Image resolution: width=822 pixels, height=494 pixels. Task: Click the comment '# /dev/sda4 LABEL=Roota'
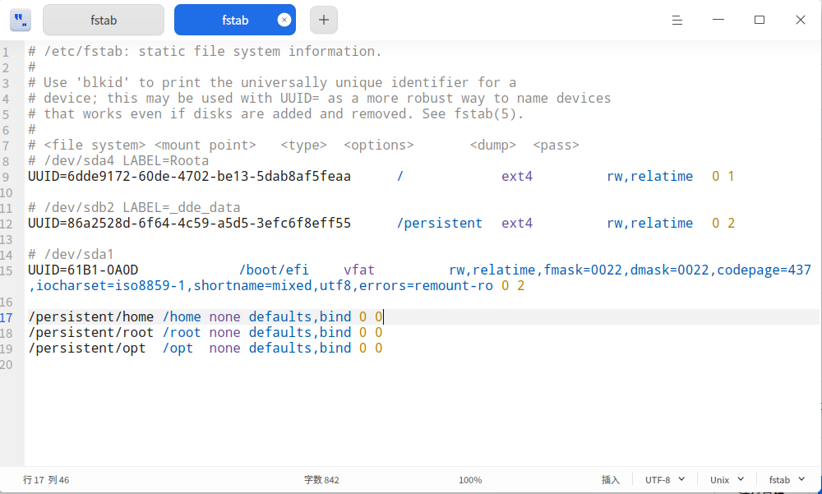coord(118,160)
